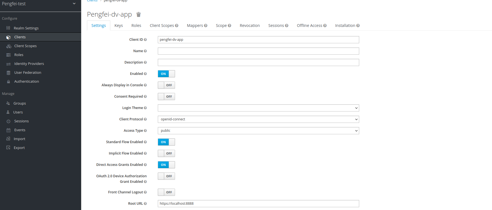Toggle the Enabled switch off
Viewport: 492px width, 210px height.
click(166, 74)
